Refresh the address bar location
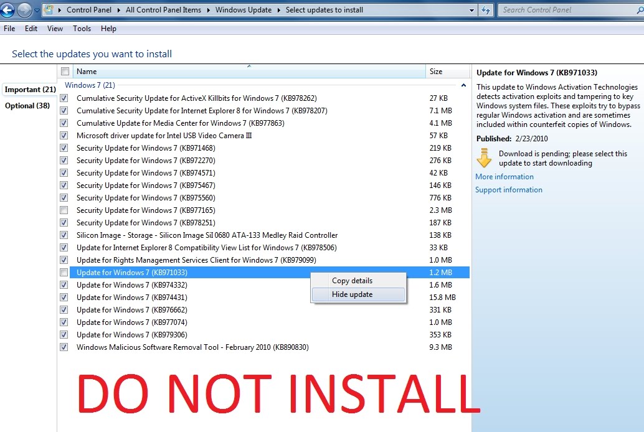 (486, 10)
